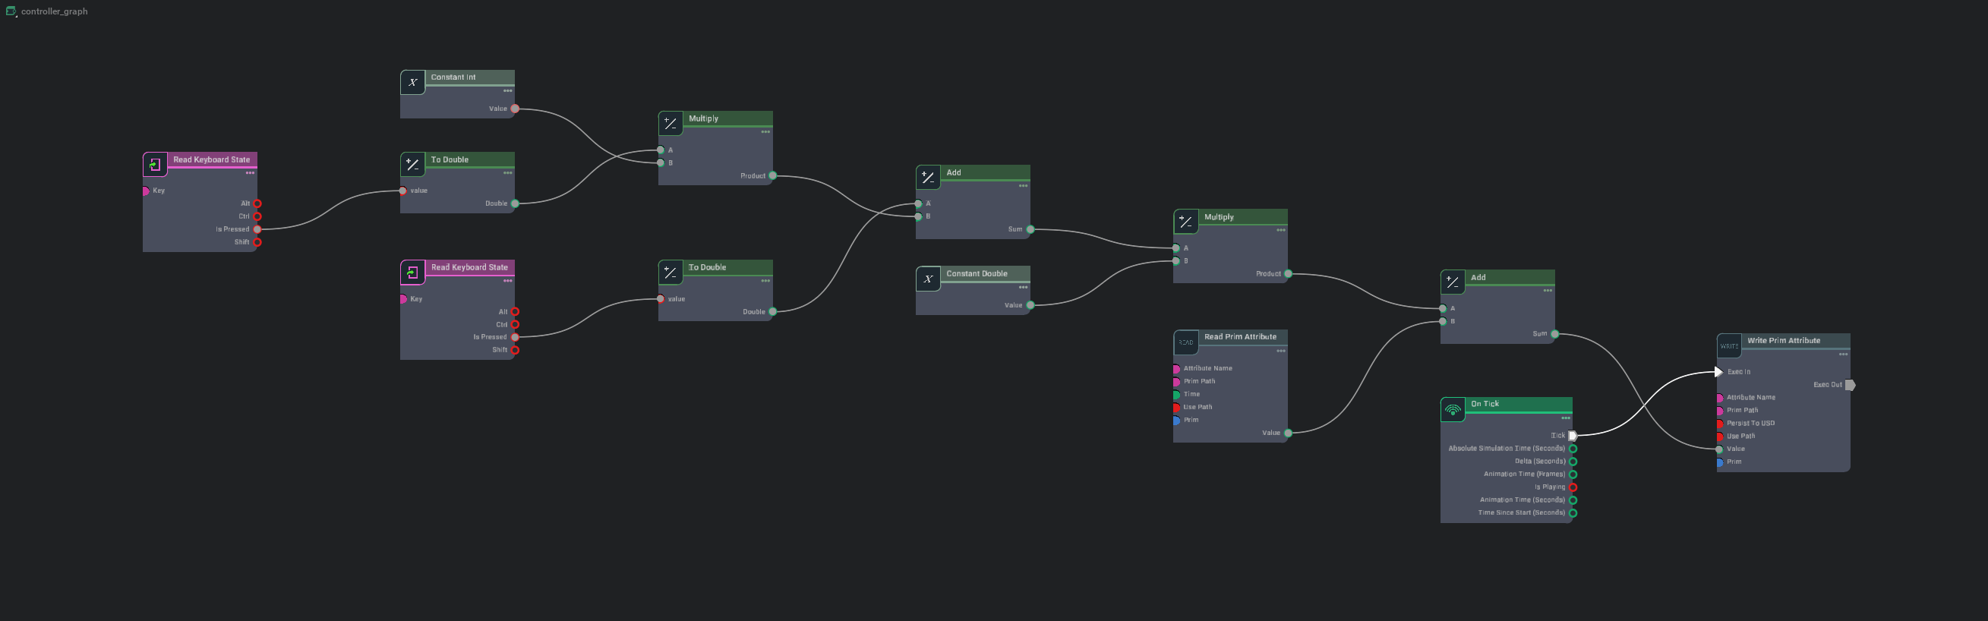Click the Shift port on lower Read Keyboard State
1988x621 pixels.
515,350
